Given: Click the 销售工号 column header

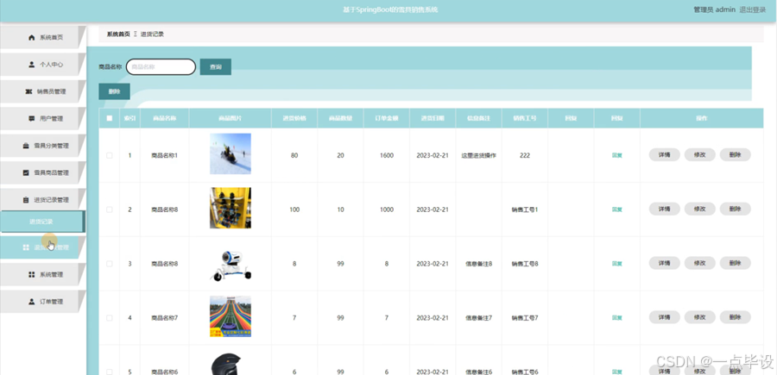Looking at the screenshot, I should point(525,118).
